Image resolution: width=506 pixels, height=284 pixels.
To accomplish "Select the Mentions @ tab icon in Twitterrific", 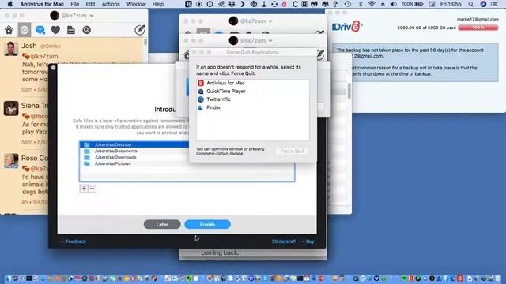I will [x=25, y=30].
